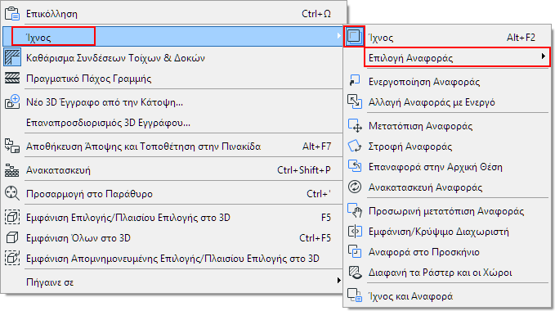Image resolution: width=555 pixels, height=311 pixels.
Task: Toggle the Ίχνος trace icon in submenu
Action: (x=354, y=36)
